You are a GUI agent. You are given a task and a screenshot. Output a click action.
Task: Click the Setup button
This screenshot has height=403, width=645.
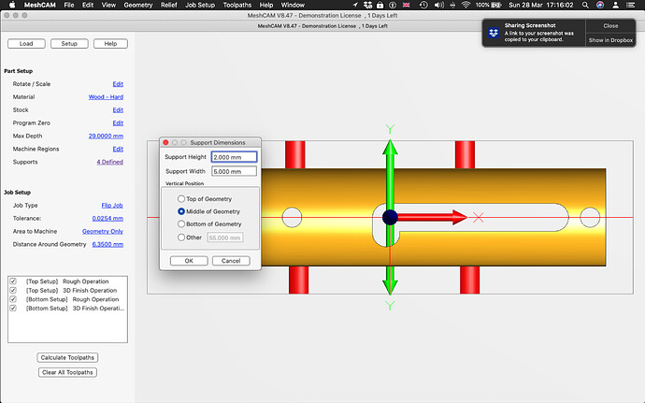pos(69,44)
